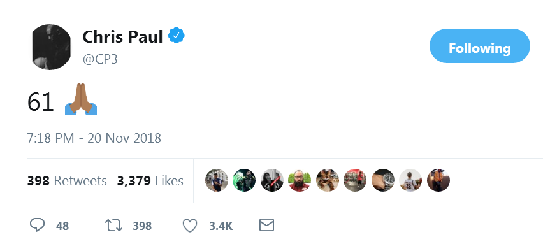
Task: Like the tweet with heart icon
Action: point(190,226)
